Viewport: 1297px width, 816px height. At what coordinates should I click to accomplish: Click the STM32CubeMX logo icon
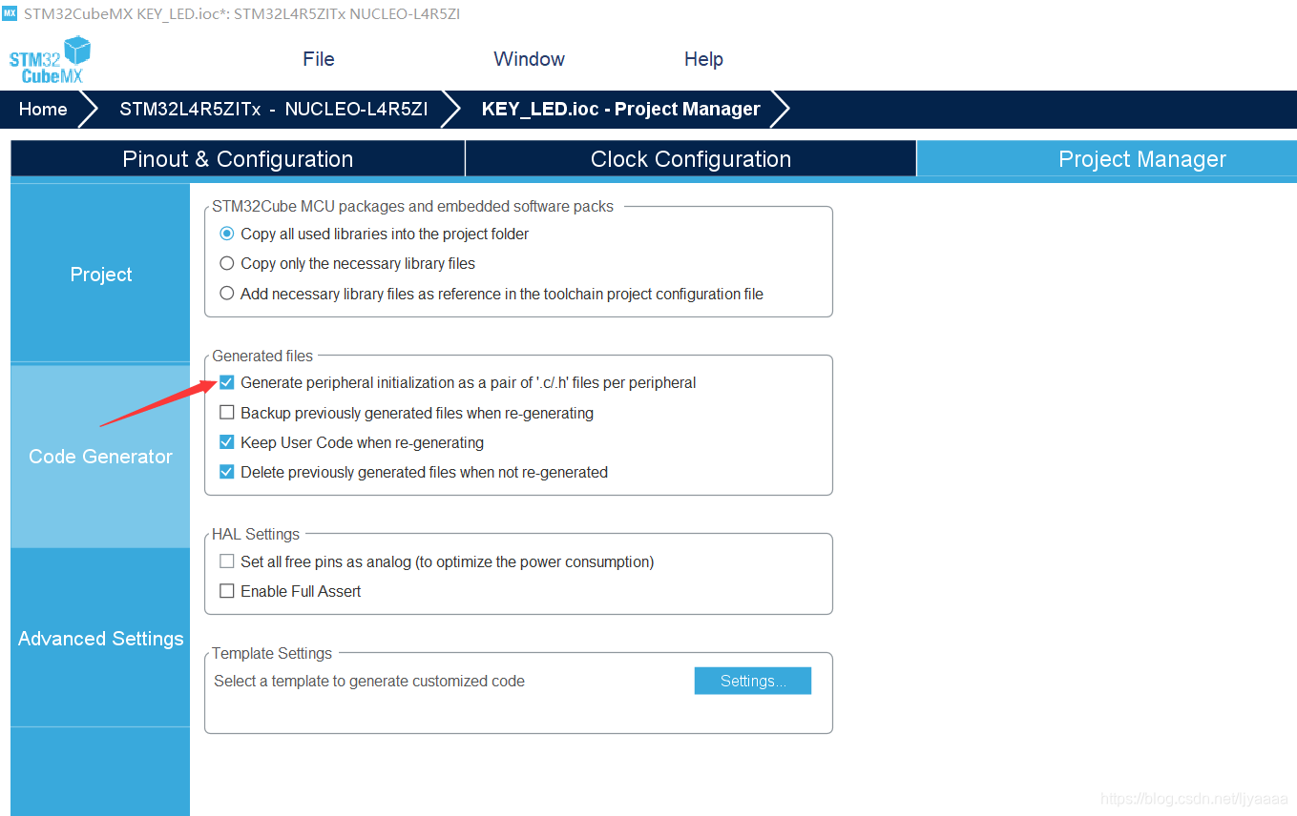pyautogui.click(x=50, y=59)
